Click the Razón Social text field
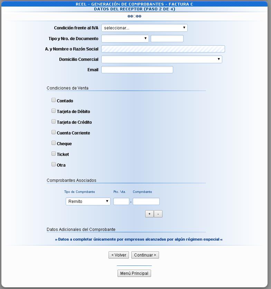Viewport: 271px width, 289px height. (163, 49)
